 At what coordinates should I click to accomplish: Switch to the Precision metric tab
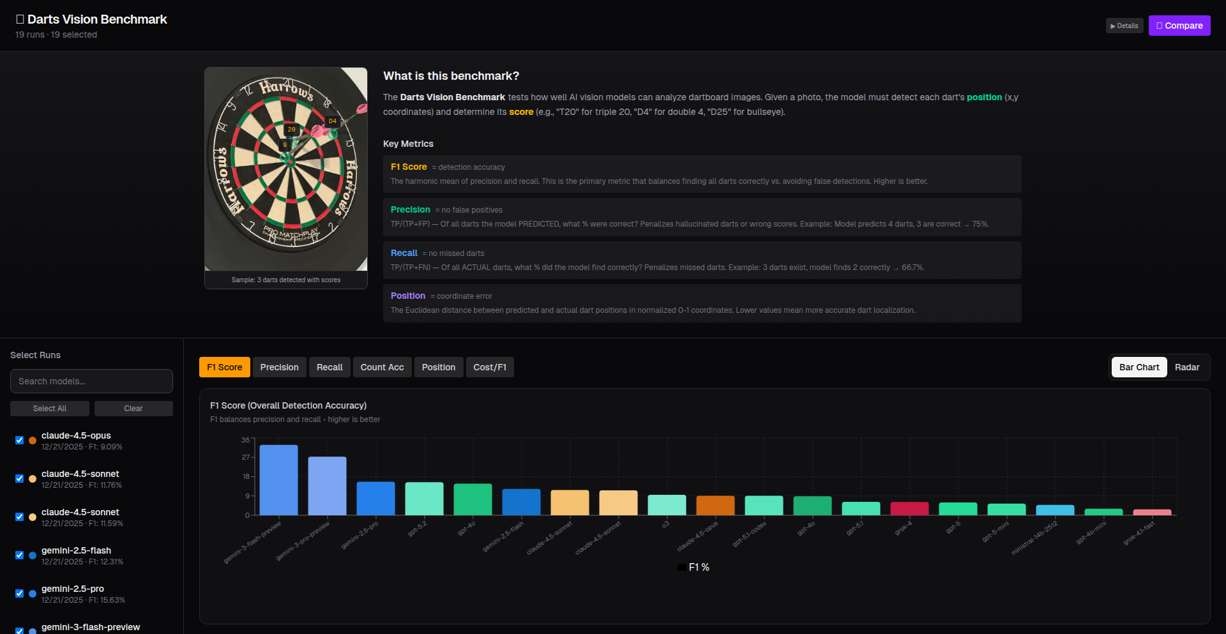(x=279, y=367)
